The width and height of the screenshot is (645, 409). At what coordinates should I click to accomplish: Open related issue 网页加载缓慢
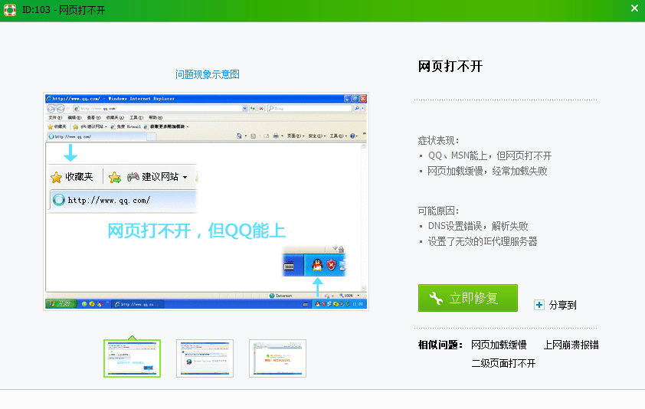(x=499, y=345)
